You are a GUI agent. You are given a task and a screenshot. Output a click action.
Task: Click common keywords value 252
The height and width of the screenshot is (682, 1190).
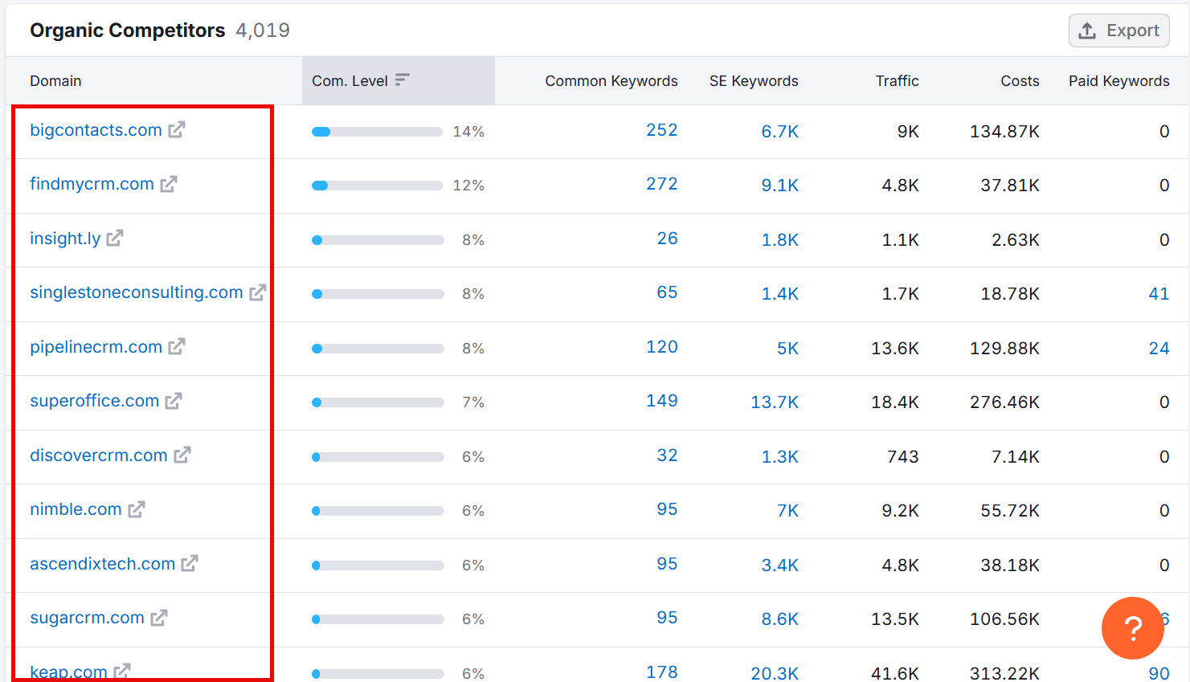[662, 130]
